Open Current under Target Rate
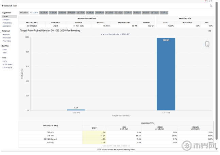220x155 pixels. point(5,16)
